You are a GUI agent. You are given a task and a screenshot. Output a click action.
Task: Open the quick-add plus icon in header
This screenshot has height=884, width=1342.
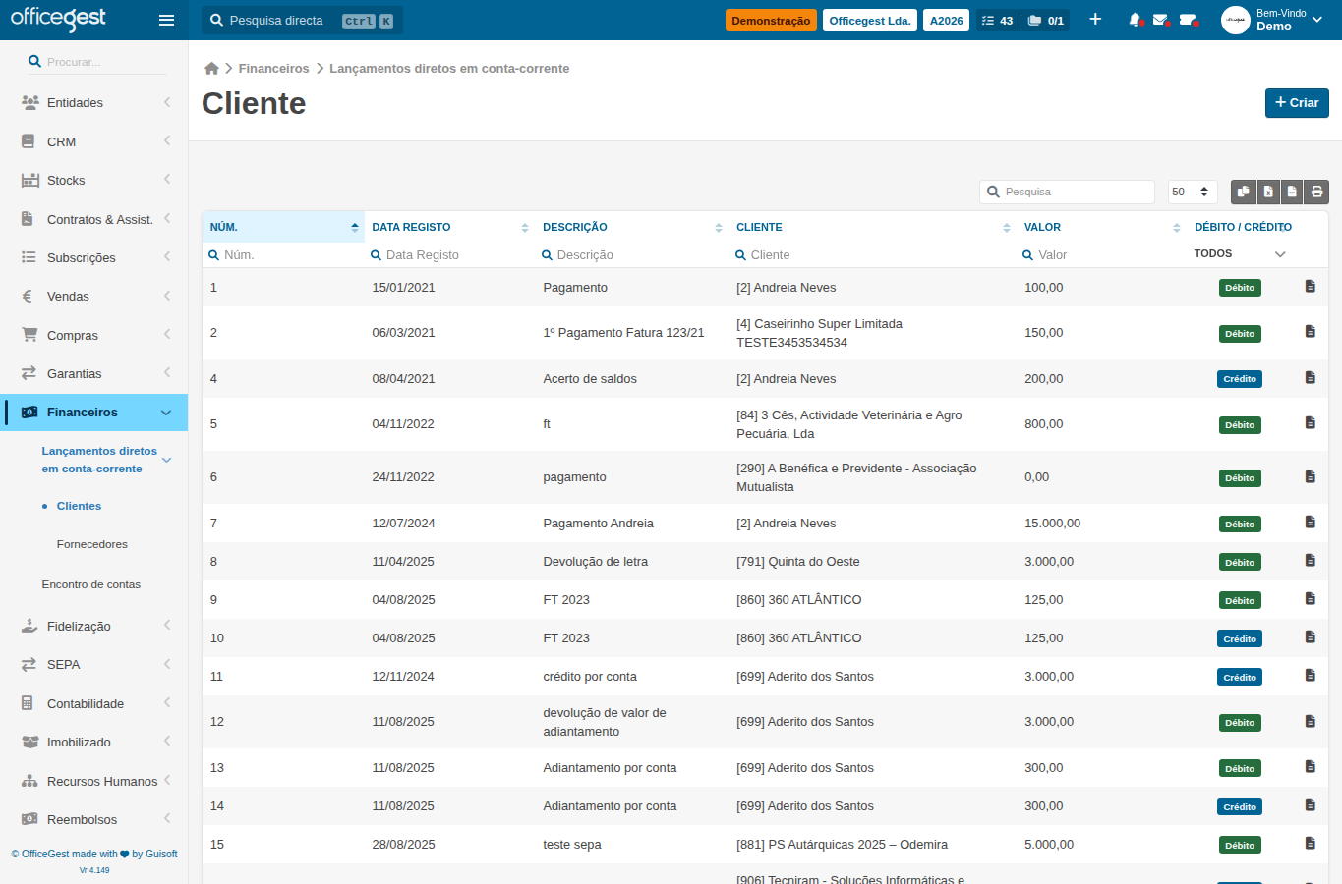point(1095,20)
